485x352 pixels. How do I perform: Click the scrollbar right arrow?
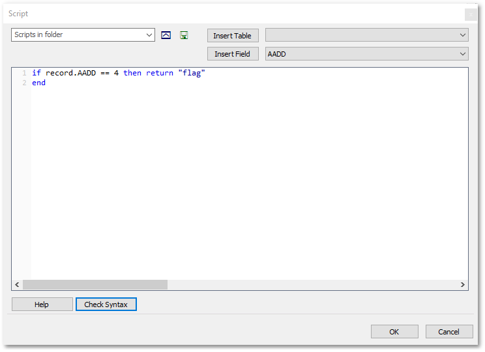click(462, 285)
